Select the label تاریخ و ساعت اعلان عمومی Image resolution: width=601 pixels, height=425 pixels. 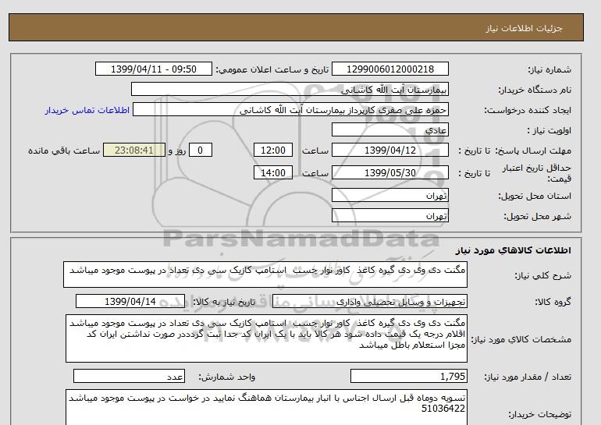pos(272,69)
